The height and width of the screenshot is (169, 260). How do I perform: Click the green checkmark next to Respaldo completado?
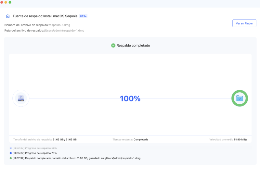(x=113, y=45)
